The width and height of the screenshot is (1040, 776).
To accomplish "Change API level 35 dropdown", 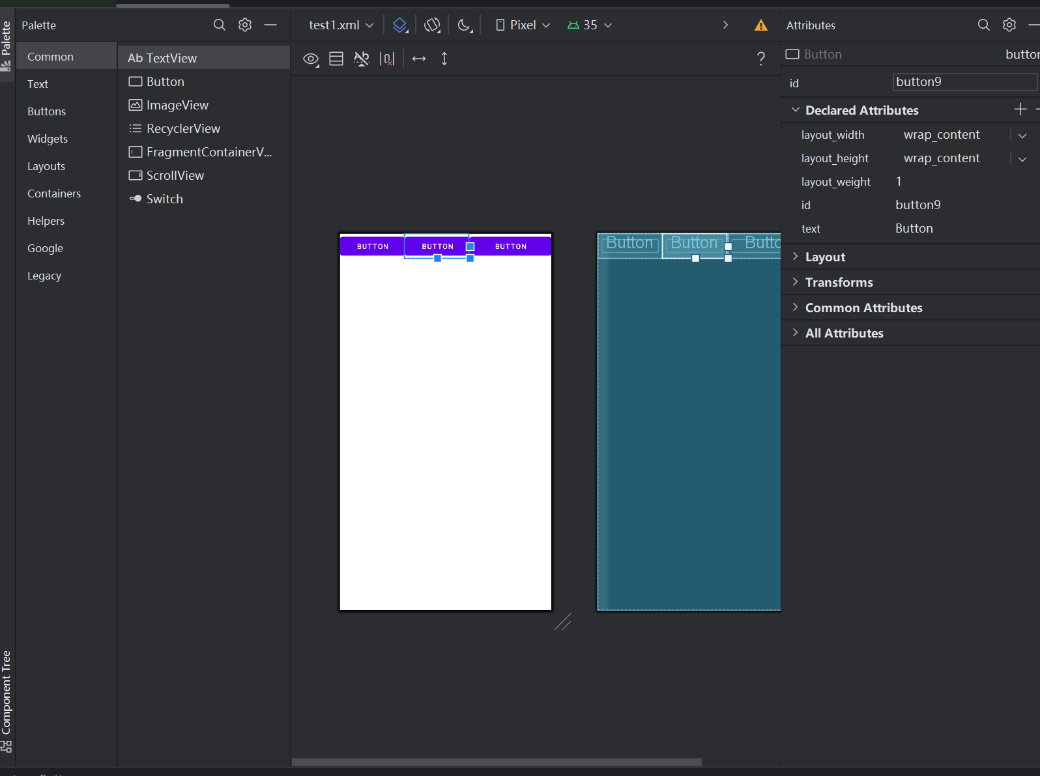I will point(590,25).
